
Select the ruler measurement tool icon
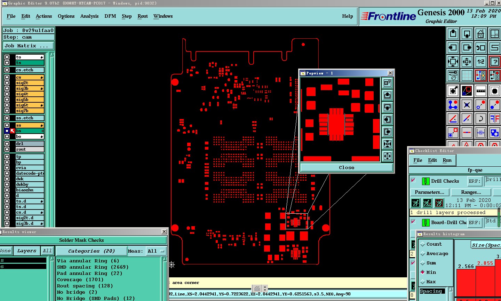481,91
